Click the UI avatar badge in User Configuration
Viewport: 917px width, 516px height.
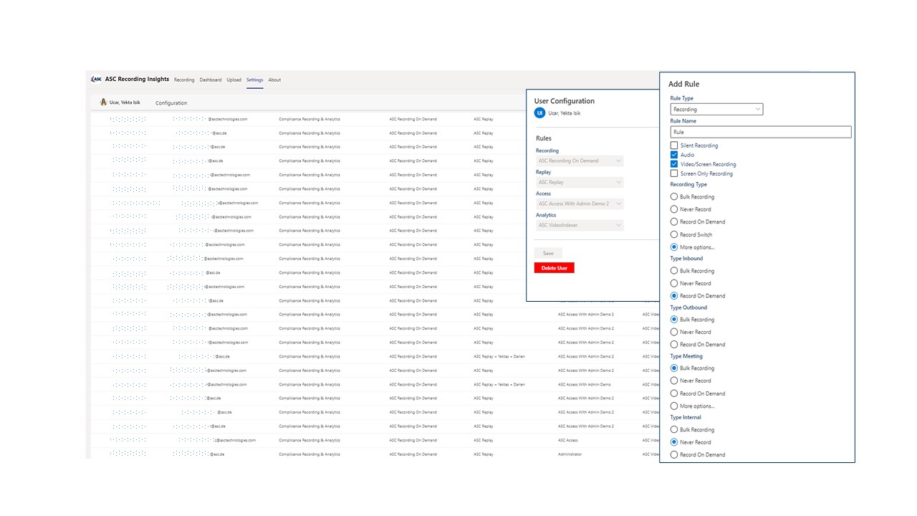point(540,113)
